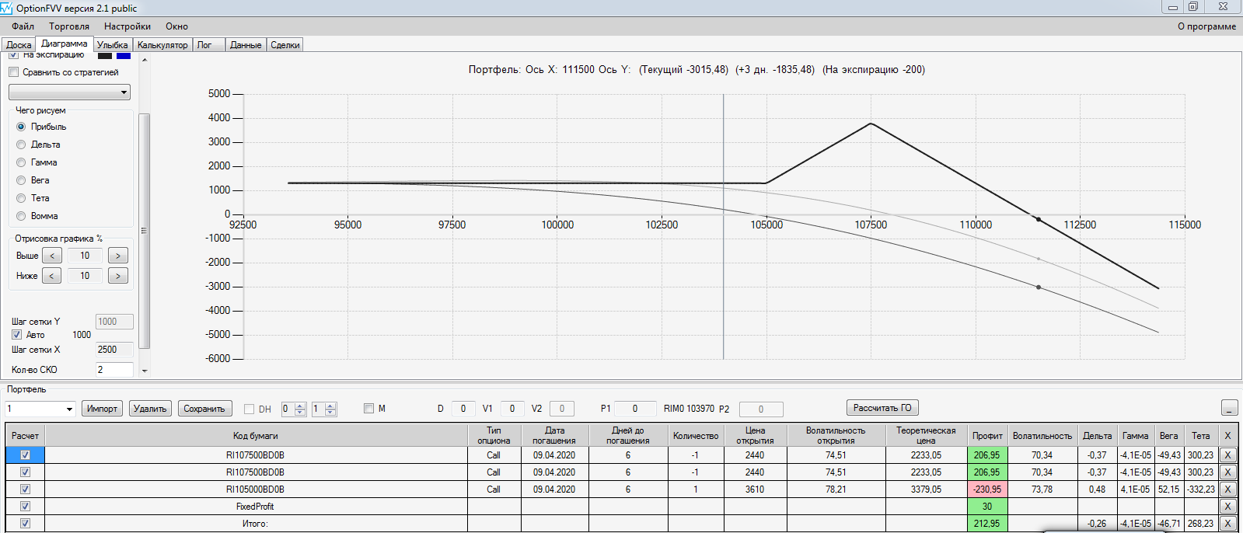This screenshot has width=1243, height=533.
Task: Decrease the Ниже percent with left arrow
Action: pos(51,276)
